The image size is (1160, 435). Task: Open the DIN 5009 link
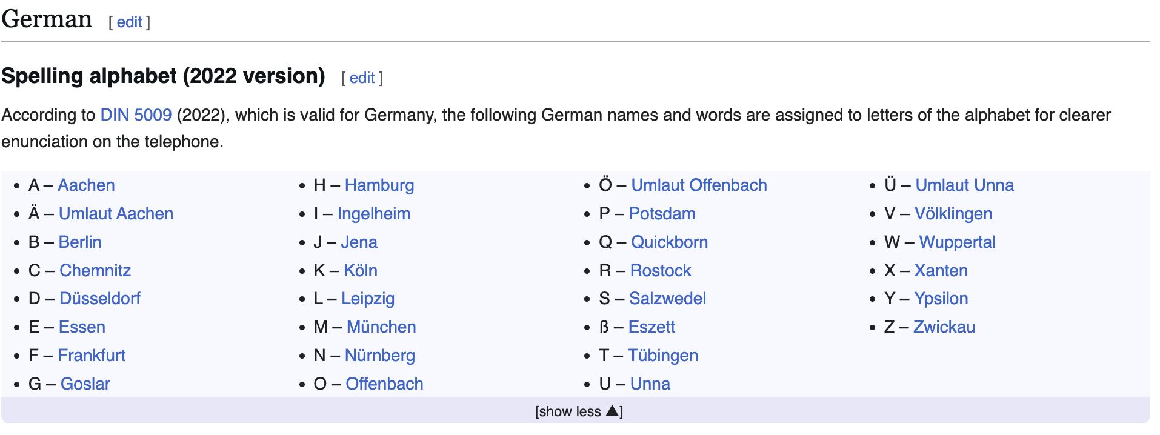136,115
